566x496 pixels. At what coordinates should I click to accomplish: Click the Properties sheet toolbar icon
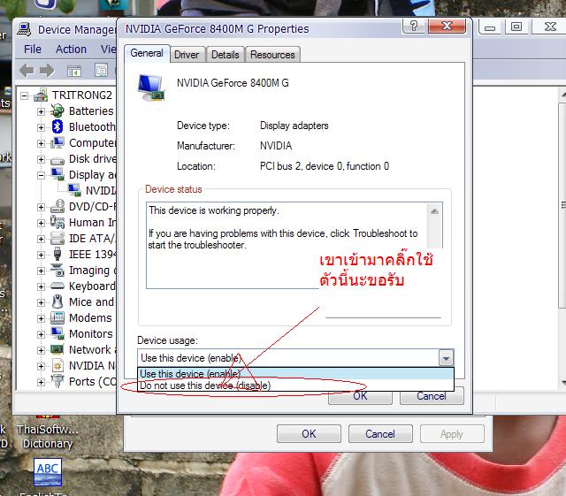pyautogui.click(x=101, y=71)
